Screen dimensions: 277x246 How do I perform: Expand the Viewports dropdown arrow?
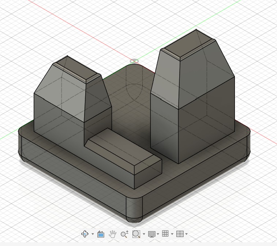[x=186, y=234]
